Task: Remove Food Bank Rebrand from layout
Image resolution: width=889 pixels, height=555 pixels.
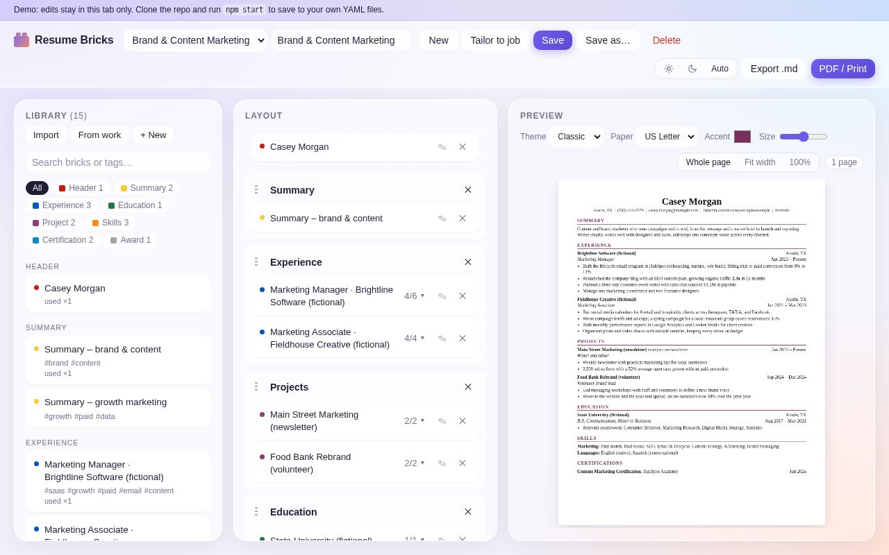Action: point(463,463)
